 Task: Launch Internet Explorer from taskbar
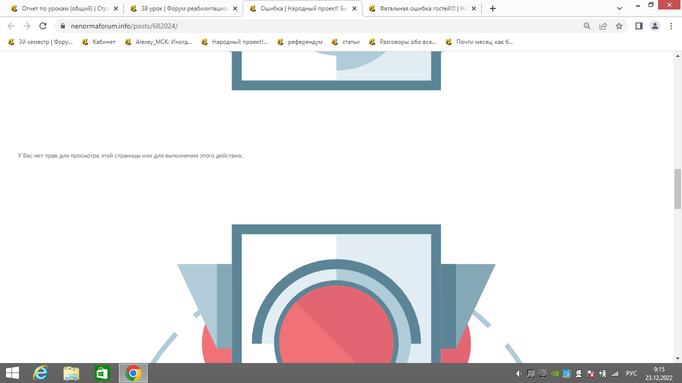click(x=40, y=373)
